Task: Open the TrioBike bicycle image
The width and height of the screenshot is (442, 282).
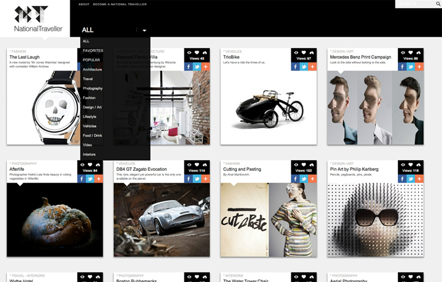Action: [268, 108]
